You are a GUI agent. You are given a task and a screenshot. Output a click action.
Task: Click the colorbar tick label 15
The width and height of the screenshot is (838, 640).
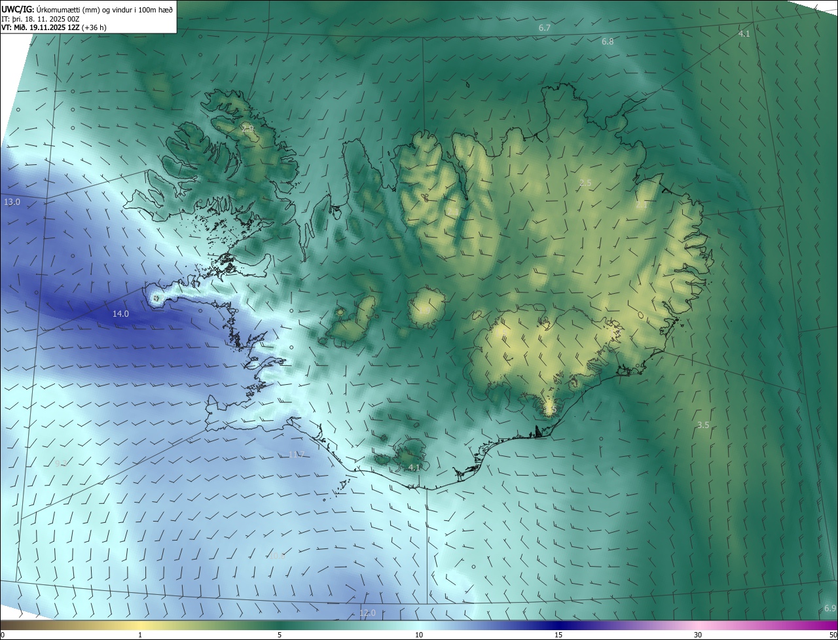point(558,635)
